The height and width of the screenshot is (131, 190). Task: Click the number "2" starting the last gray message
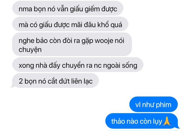pyautogui.click(x=21, y=81)
